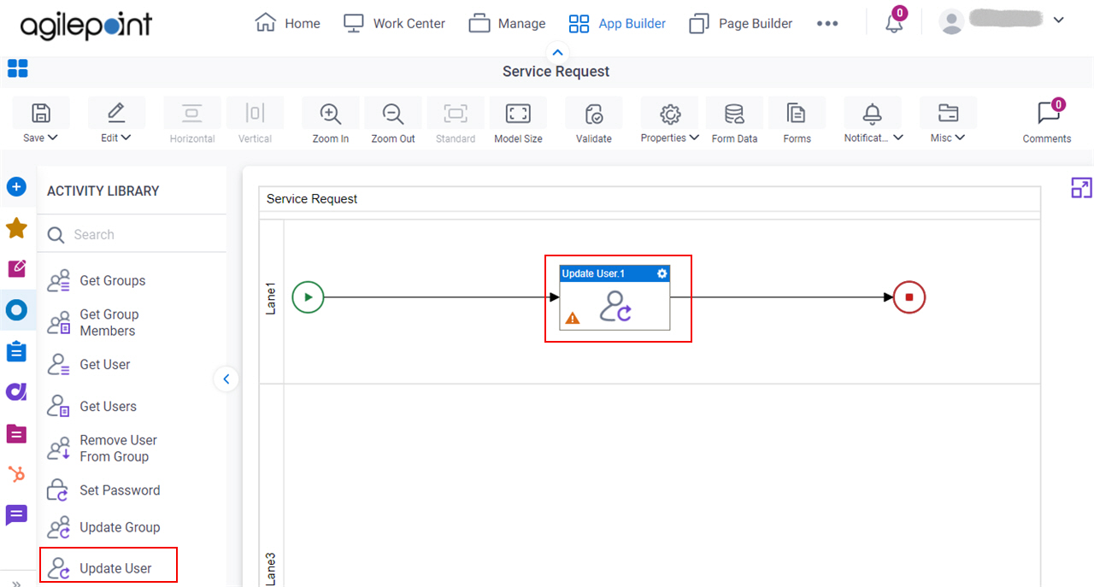Select the Update User activity
1094x587 pixels.
[109, 566]
